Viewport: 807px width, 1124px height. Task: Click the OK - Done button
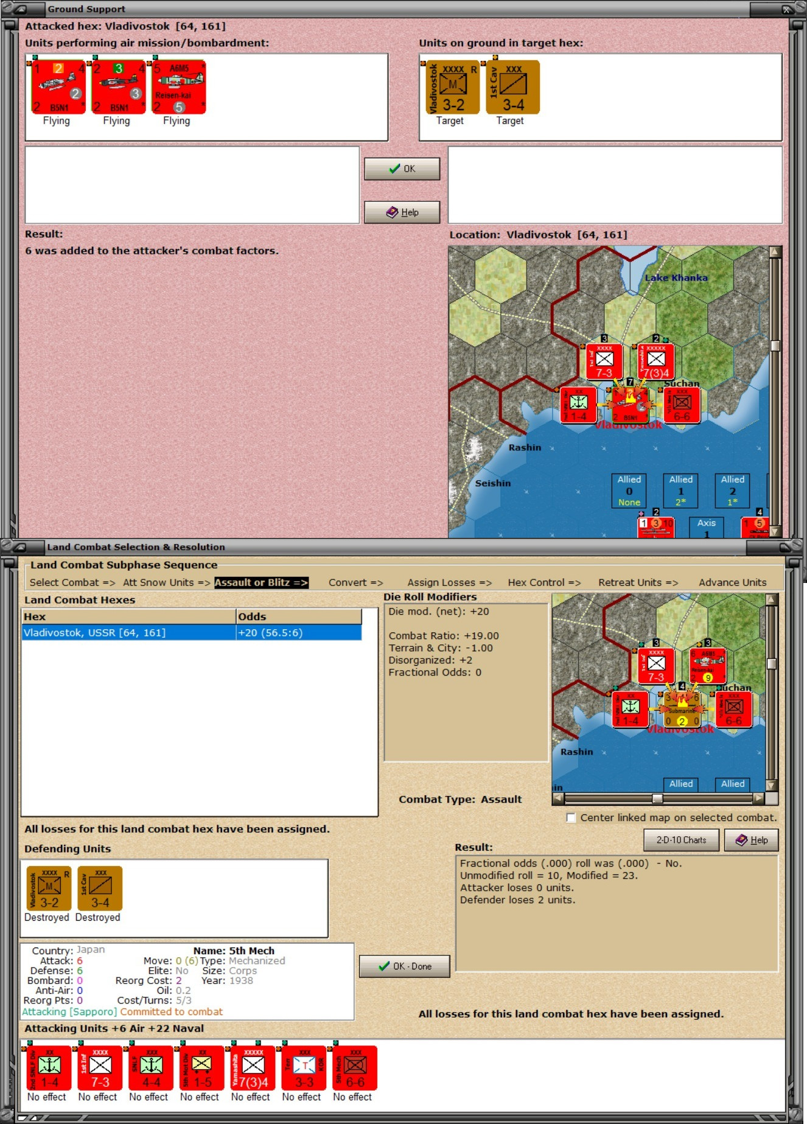tap(405, 966)
